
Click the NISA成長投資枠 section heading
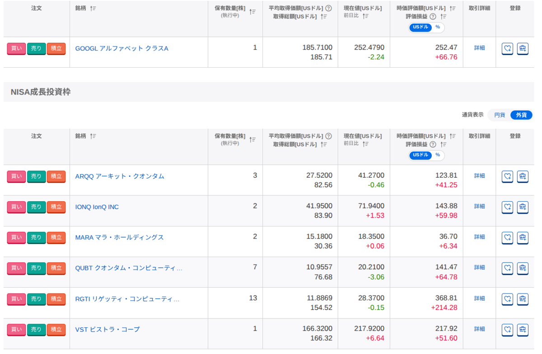(x=41, y=92)
